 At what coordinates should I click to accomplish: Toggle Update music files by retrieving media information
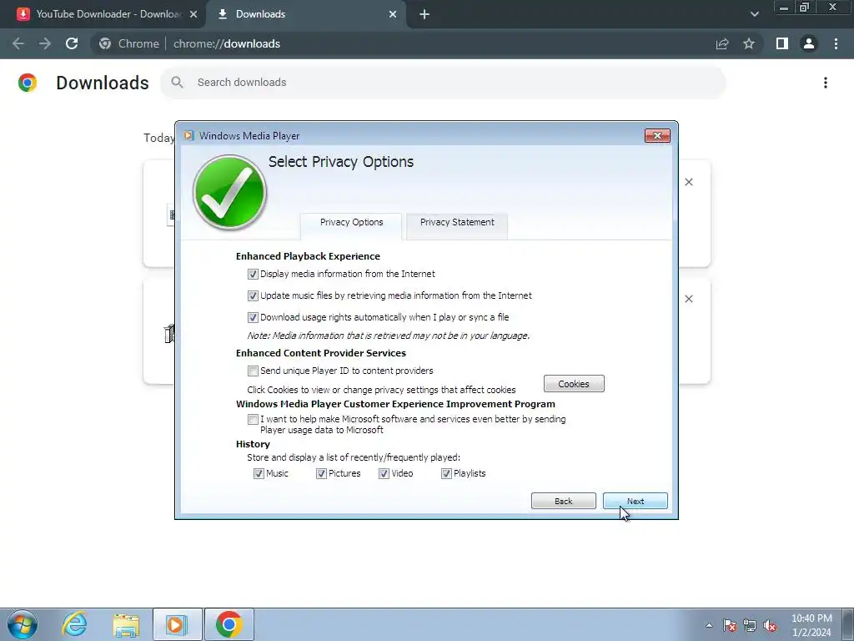tap(253, 296)
